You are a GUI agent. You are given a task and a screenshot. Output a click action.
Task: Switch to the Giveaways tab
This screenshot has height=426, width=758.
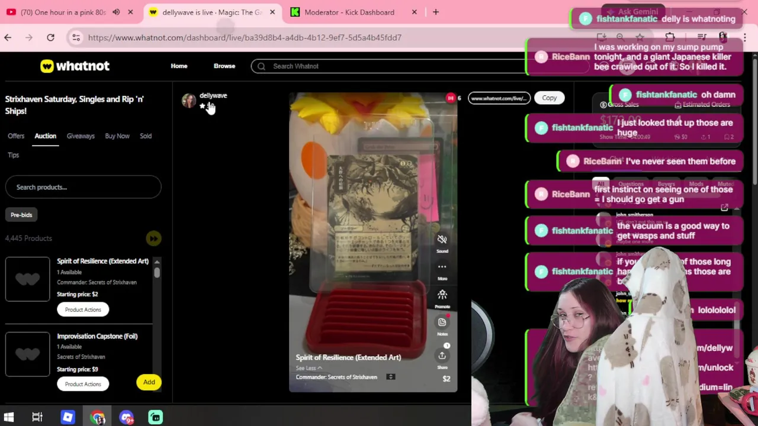[x=81, y=136]
